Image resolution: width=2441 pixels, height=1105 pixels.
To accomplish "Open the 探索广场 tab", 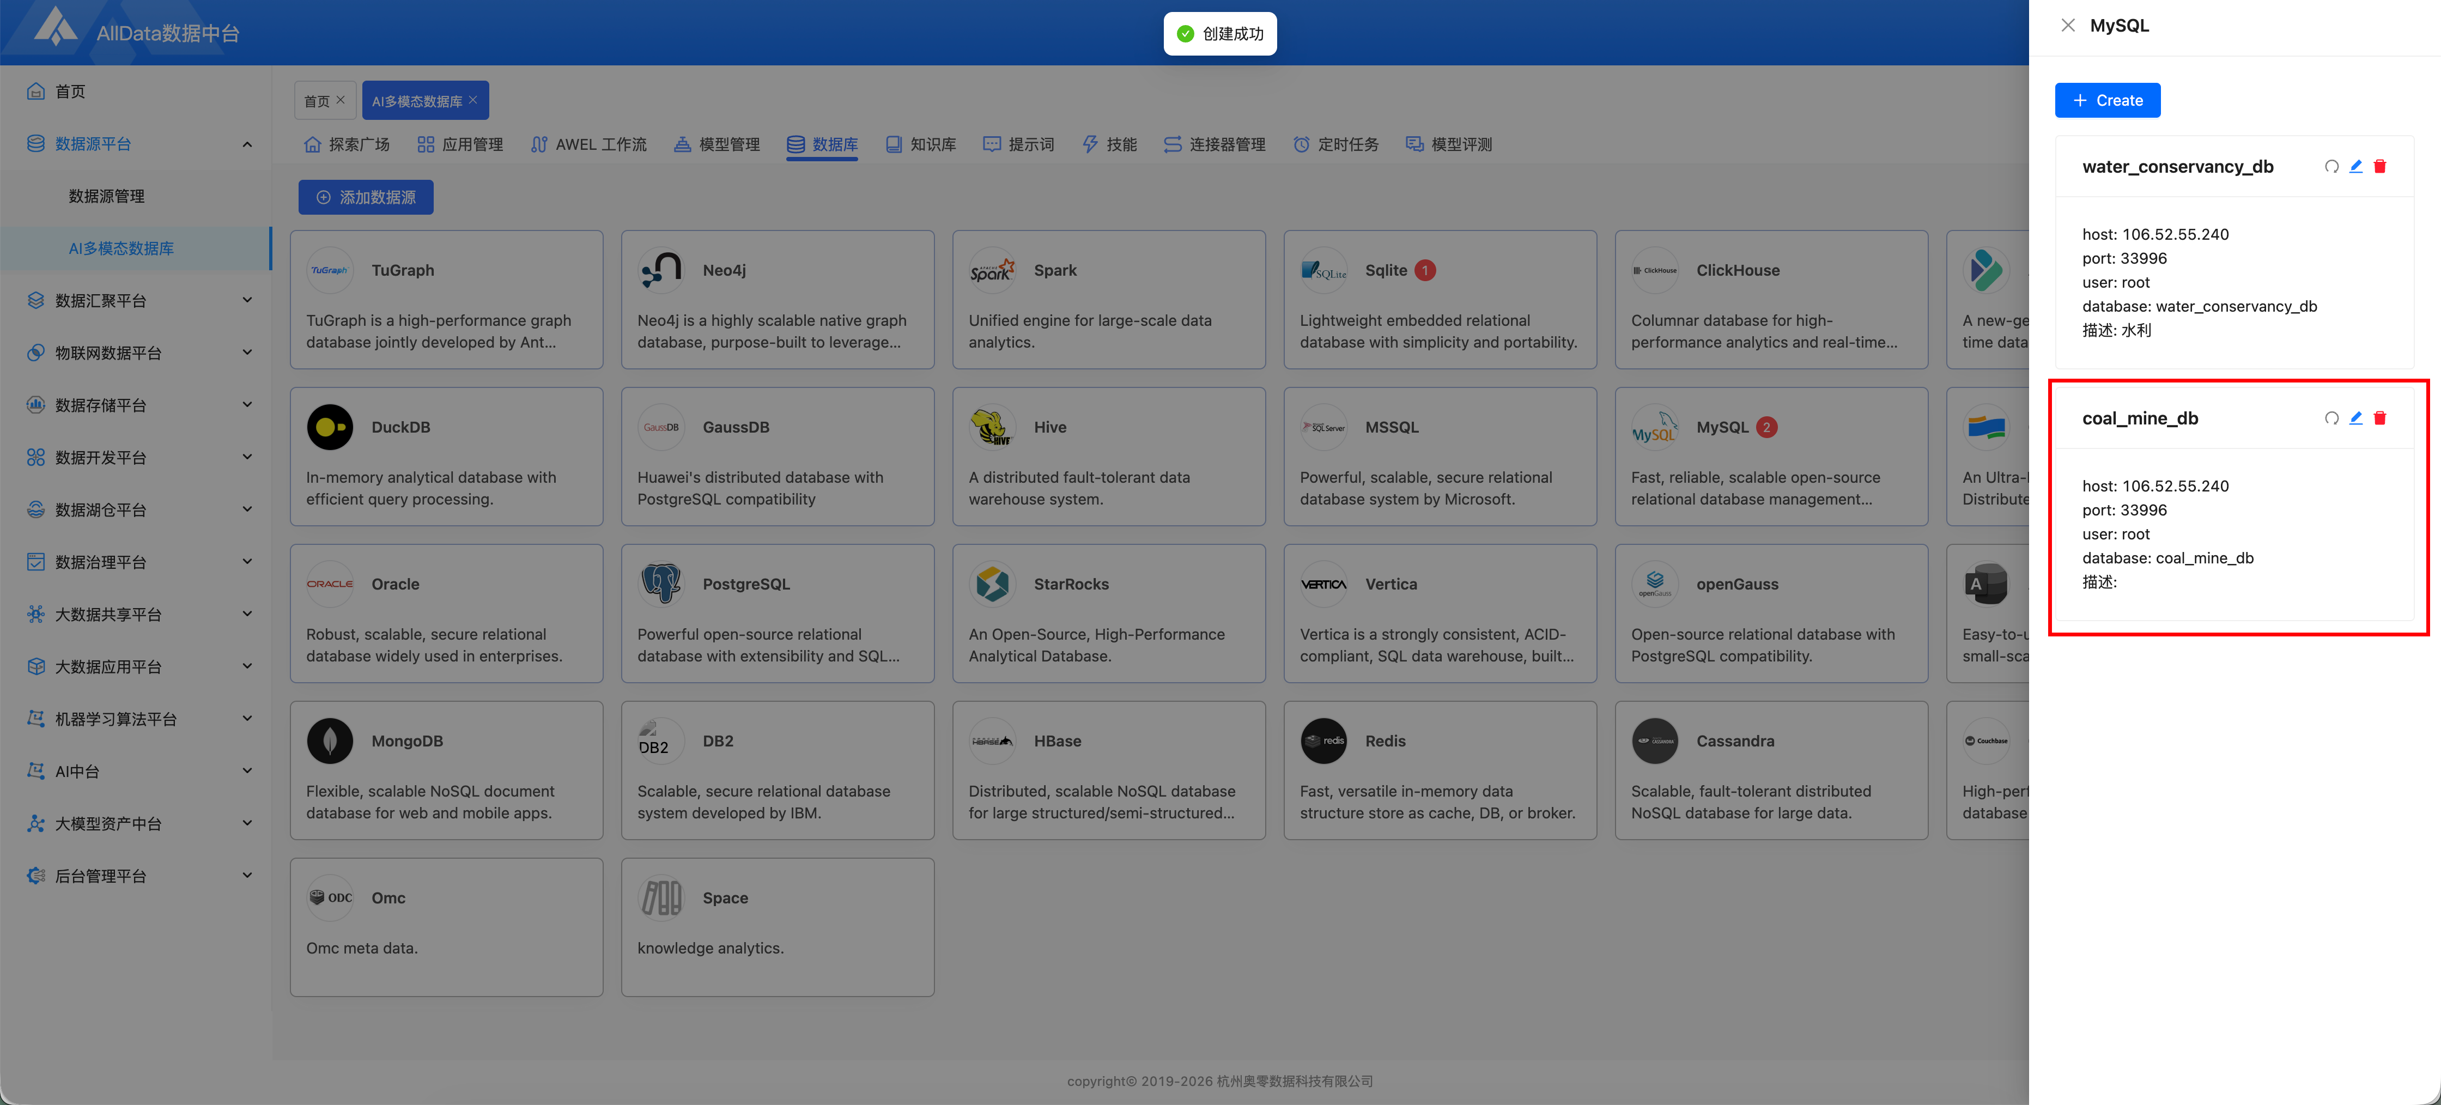I will [347, 144].
